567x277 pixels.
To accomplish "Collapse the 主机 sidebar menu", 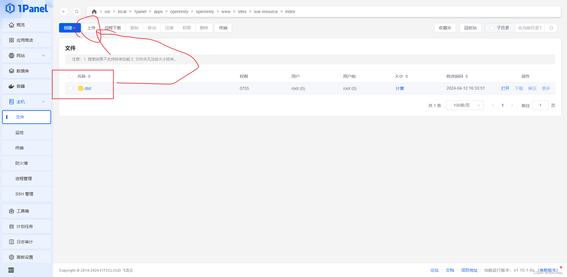I will pos(27,102).
